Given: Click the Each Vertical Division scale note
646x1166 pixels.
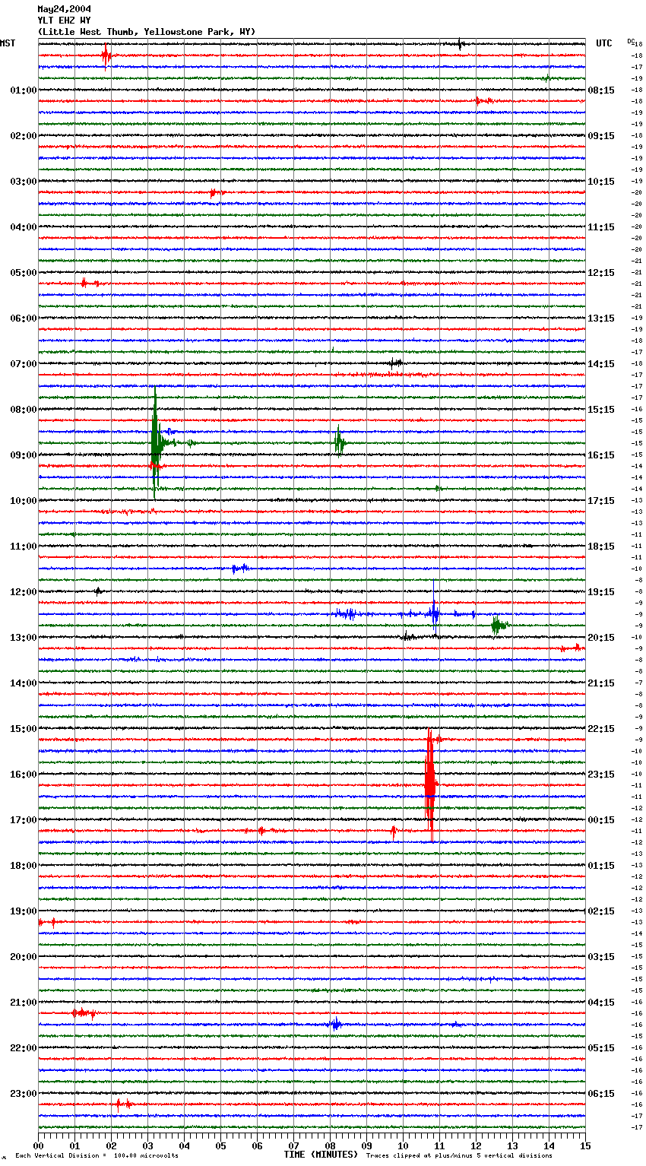Looking at the screenshot, I should pyautogui.click(x=97, y=1155).
